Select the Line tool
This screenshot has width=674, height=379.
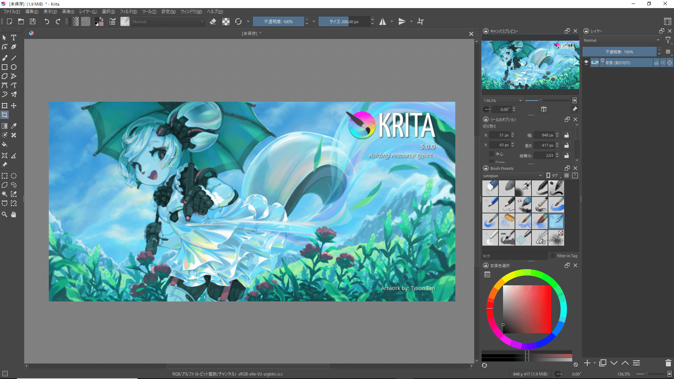[x=14, y=58]
